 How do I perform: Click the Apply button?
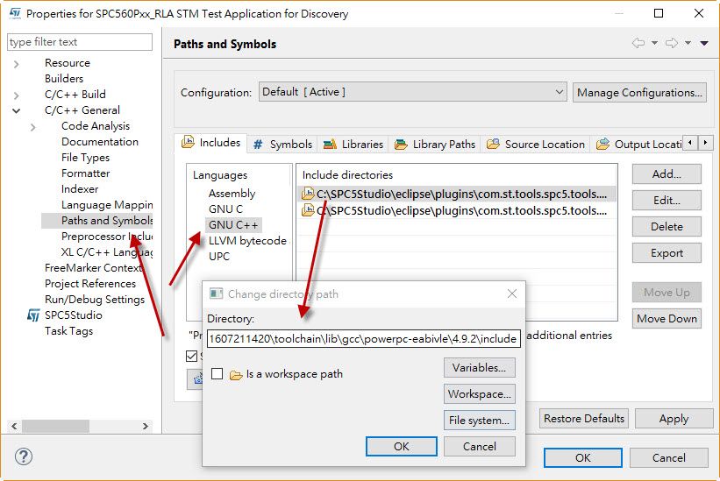tap(674, 418)
